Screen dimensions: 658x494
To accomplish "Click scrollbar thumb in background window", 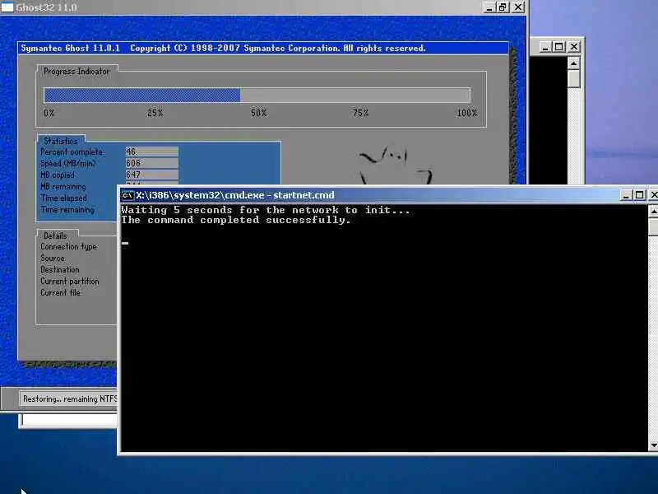I will point(573,78).
